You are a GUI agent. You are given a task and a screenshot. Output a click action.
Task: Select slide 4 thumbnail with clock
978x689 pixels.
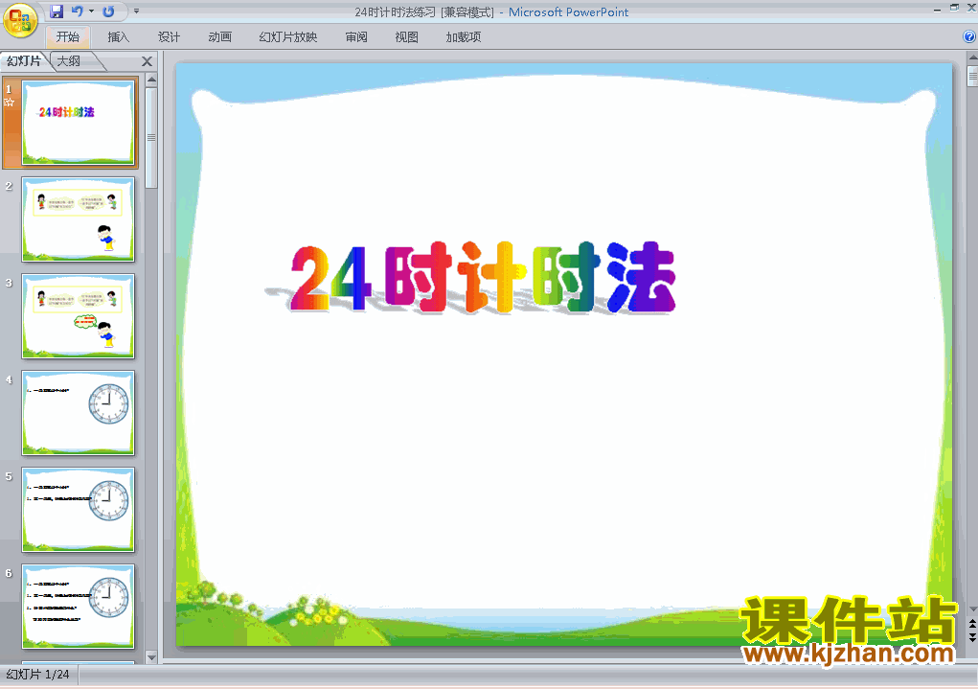tap(78, 413)
